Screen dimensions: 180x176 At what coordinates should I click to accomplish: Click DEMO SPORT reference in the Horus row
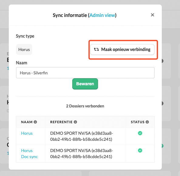82,136
